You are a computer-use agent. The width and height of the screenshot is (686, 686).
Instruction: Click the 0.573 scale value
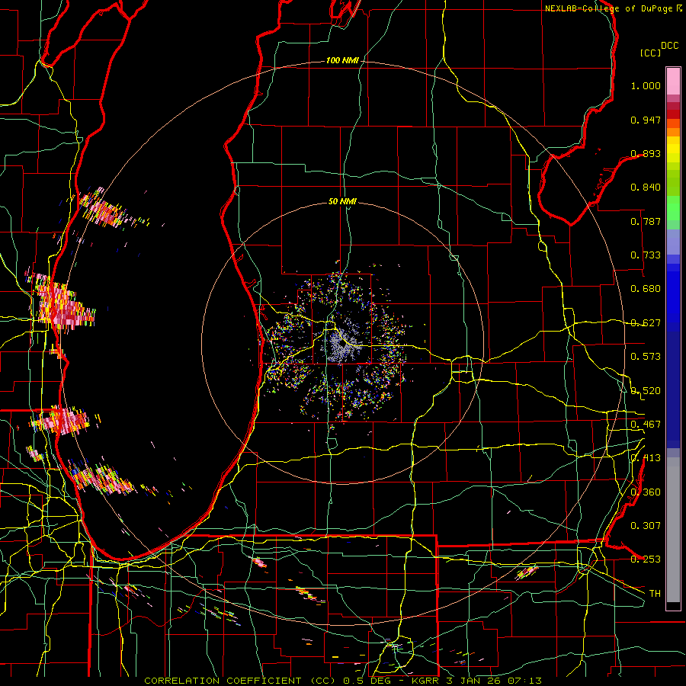pyautogui.click(x=646, y=357)
